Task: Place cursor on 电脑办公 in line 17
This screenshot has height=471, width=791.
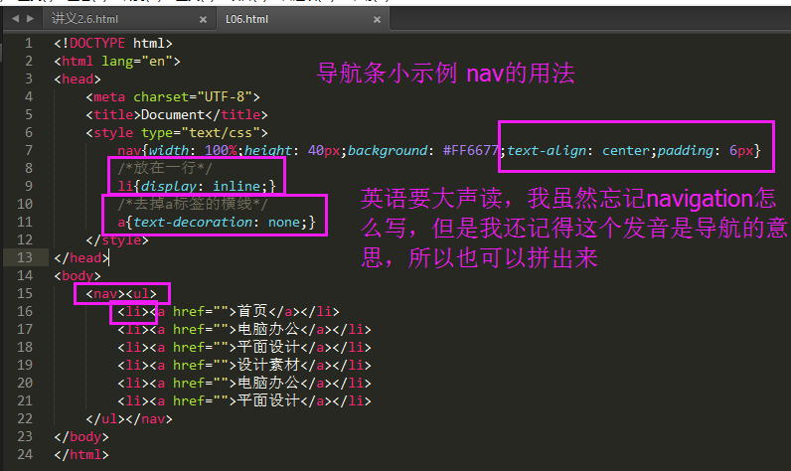Action: [268, 329]
